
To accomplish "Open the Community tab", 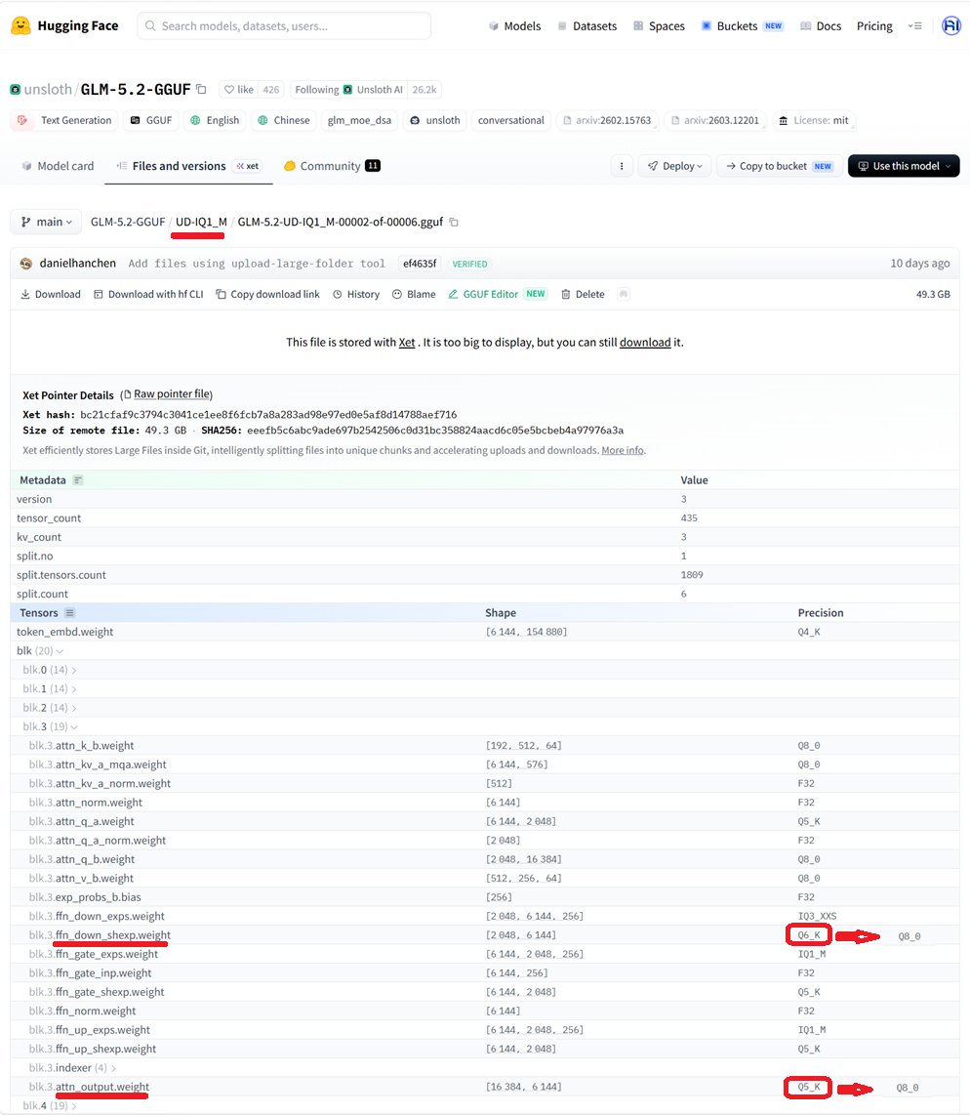I will pos(332,166).
